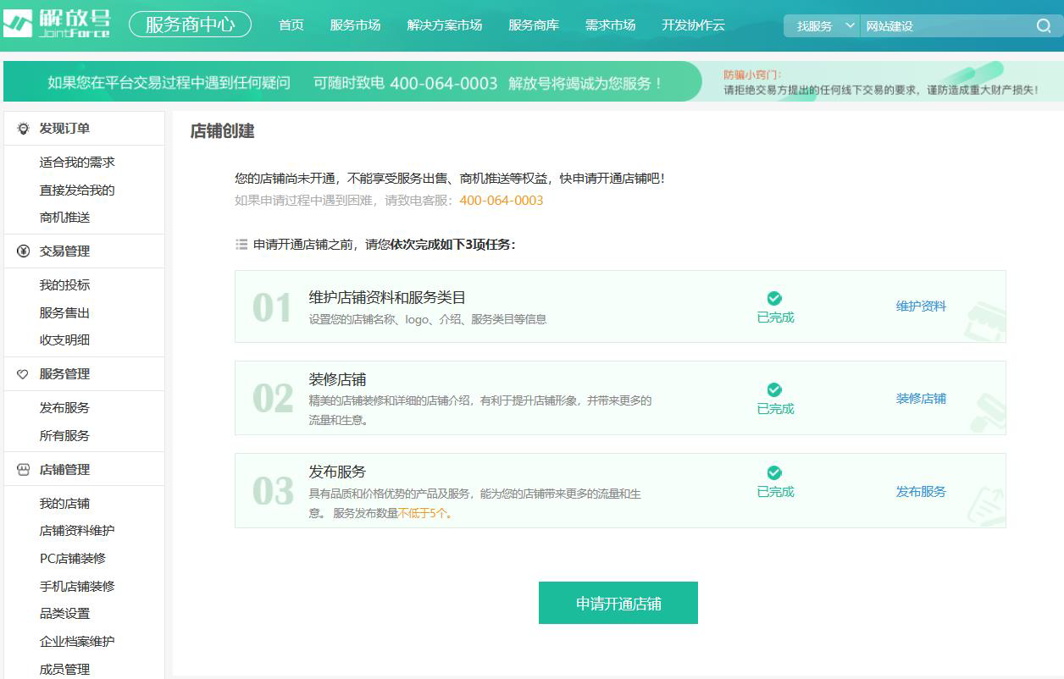This screenshot has height=679, width=1064.
Task: Open the 找服务 search type dropdown
Action: 822,26
